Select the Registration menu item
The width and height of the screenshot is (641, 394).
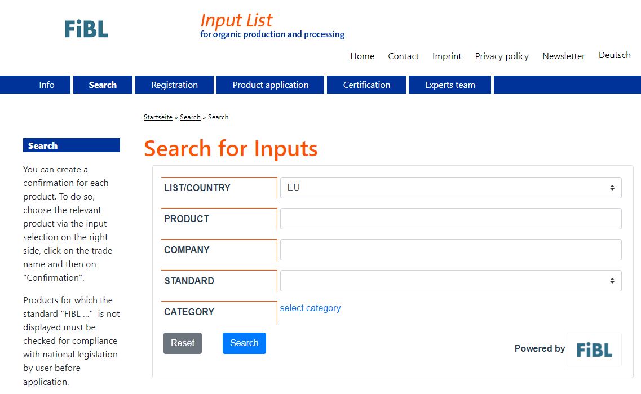[x=175, y=85]
